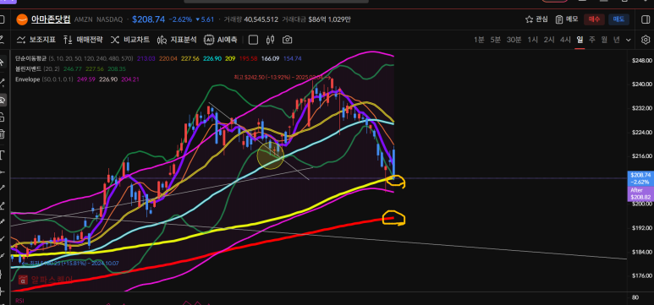Click the $224.00 price axis label

click(x=641, y=133)
